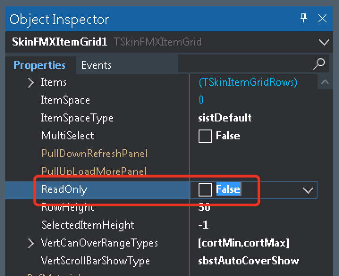Click the TSkinItemGridRows value link
Image resolution: width=339 pixels, height=276 pixels.
pos(248,82)
